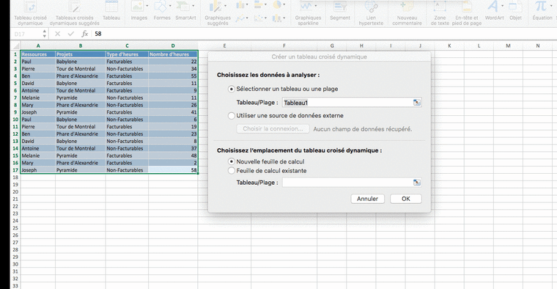Click the 'Projets' header cell
The image size is (557, 289).
tap(81, 54)
